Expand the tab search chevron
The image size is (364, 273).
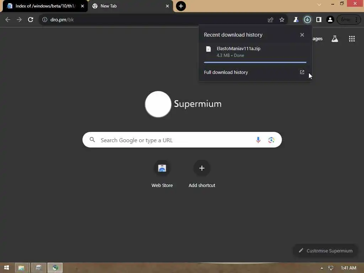[x=319, y=4]
